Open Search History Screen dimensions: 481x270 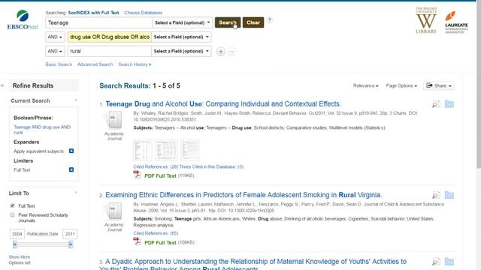tap(135, 64)
